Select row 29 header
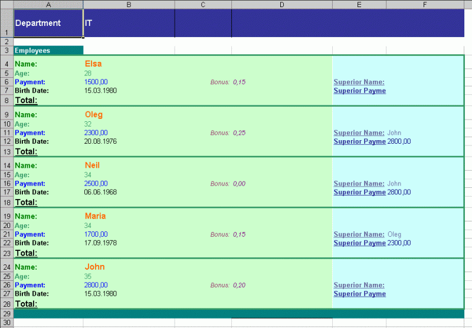The height and width of the screenshot is (328, 472). pyautogui.click(x=6, y=314)
